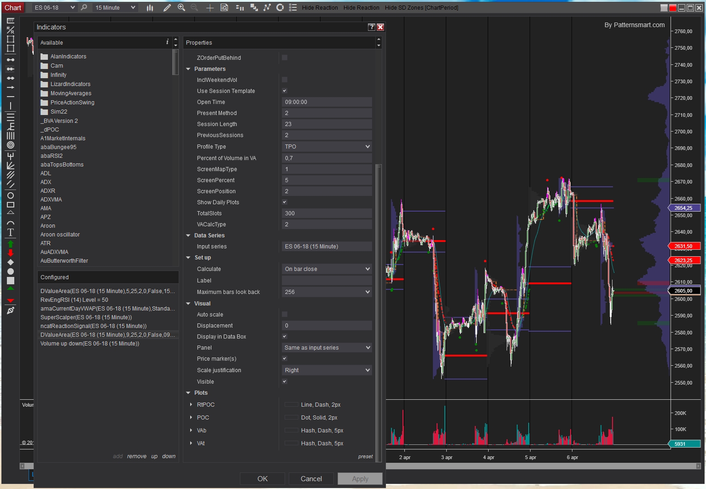This screenshot has width=706, height=489.
Task: Open the LizardIndicators folder
Action: [x=65, y=84]
